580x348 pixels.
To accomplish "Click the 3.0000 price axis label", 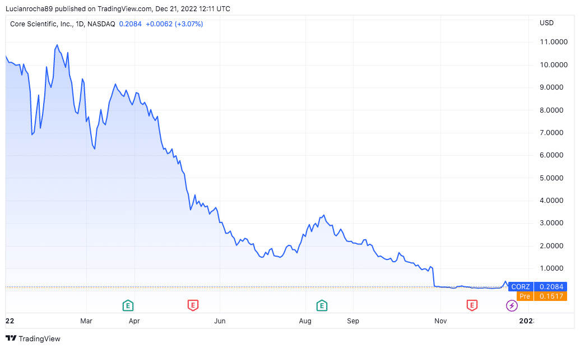I will pos(551,223).
